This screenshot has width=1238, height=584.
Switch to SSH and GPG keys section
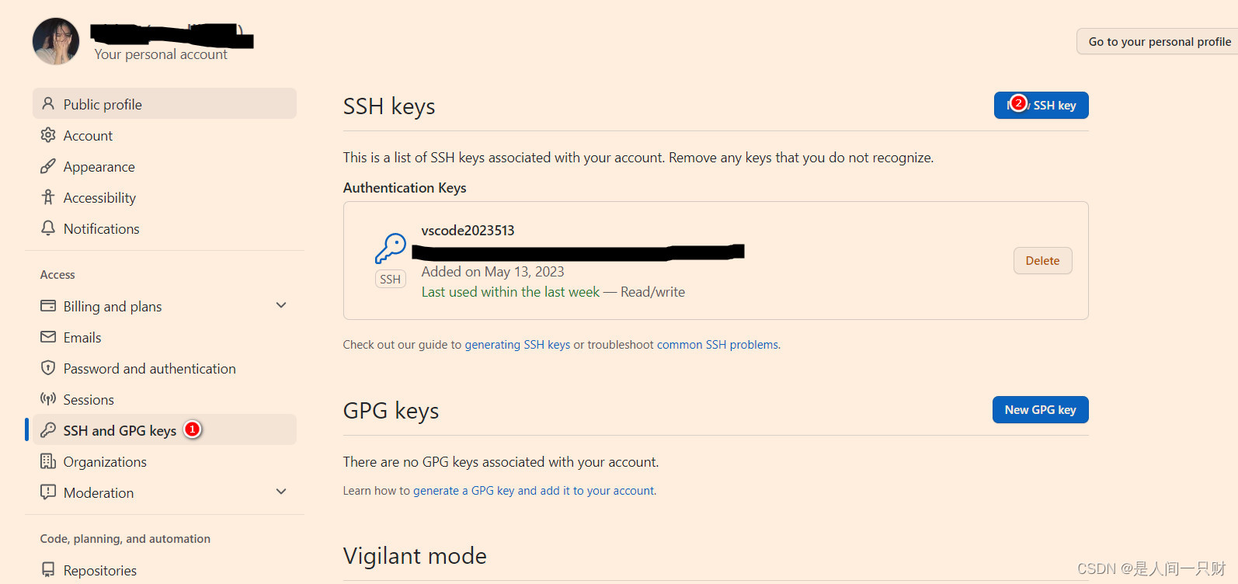pos(118,429)
